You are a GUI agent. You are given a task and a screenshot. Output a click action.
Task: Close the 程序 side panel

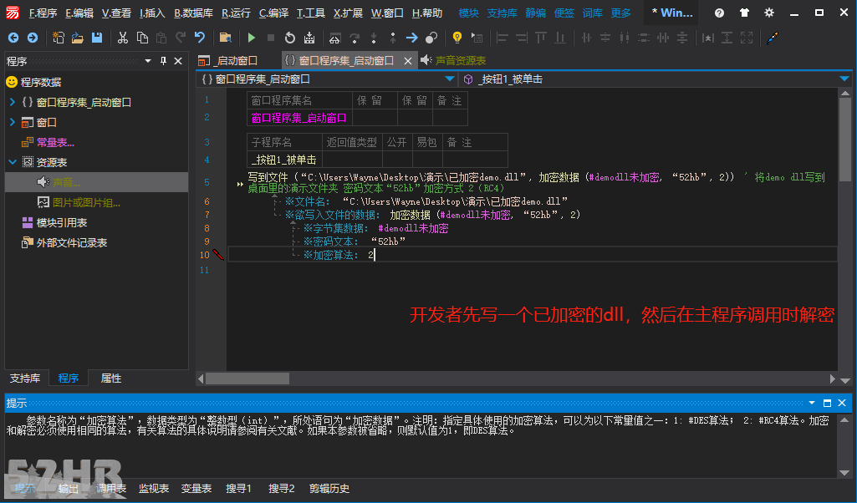pyautogui.click(x=178, y=61)
